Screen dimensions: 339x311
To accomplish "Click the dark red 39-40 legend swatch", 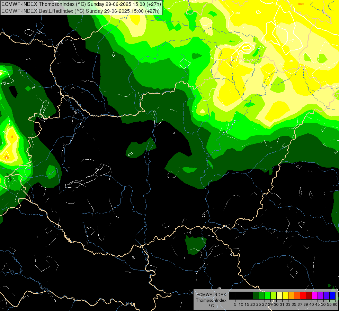I will tap(309, 296).
